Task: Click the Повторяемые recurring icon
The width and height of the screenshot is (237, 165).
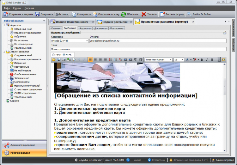Action: (x=12, y=67)
